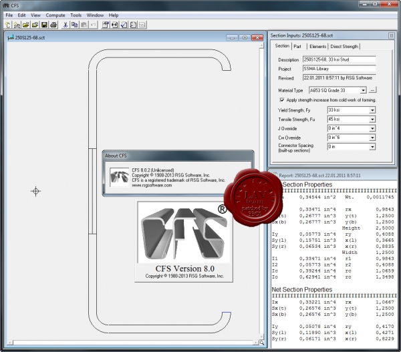Switch to the Direct Strength tab

pyautogui.click(x=344, y=47)
